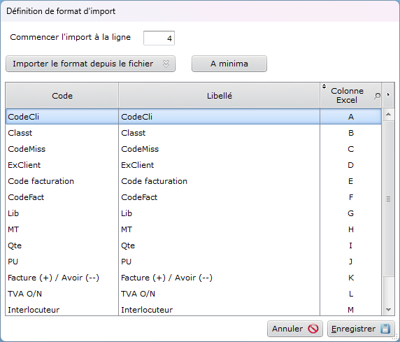Click Excel column cell I
Screen dimensions: 400x342
[x=351, y=245]
